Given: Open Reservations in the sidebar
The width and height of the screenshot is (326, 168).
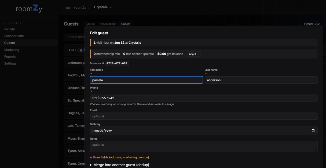Looking at the screenshot, I should [x=14, y=36].
